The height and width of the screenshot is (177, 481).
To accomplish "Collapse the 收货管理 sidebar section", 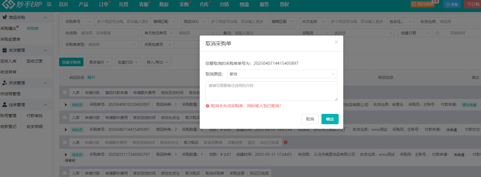I will (x=45, y=50).
